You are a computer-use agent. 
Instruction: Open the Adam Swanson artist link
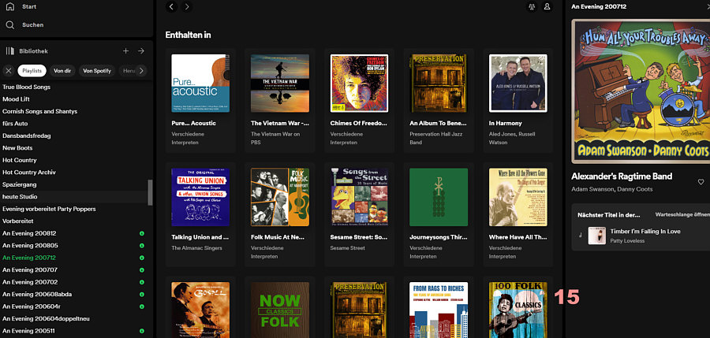592,190
